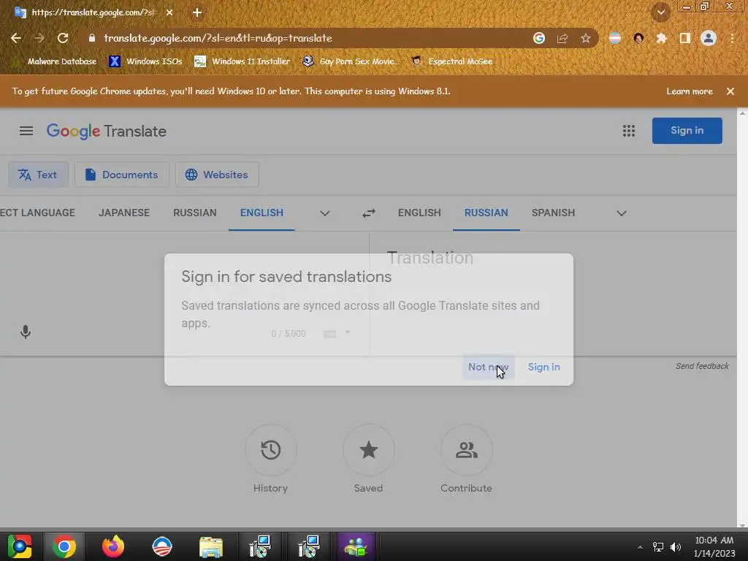The image size is (748, 561).
Task: Open the Windows 11 Installer bookmark
Action: (243, 61)
